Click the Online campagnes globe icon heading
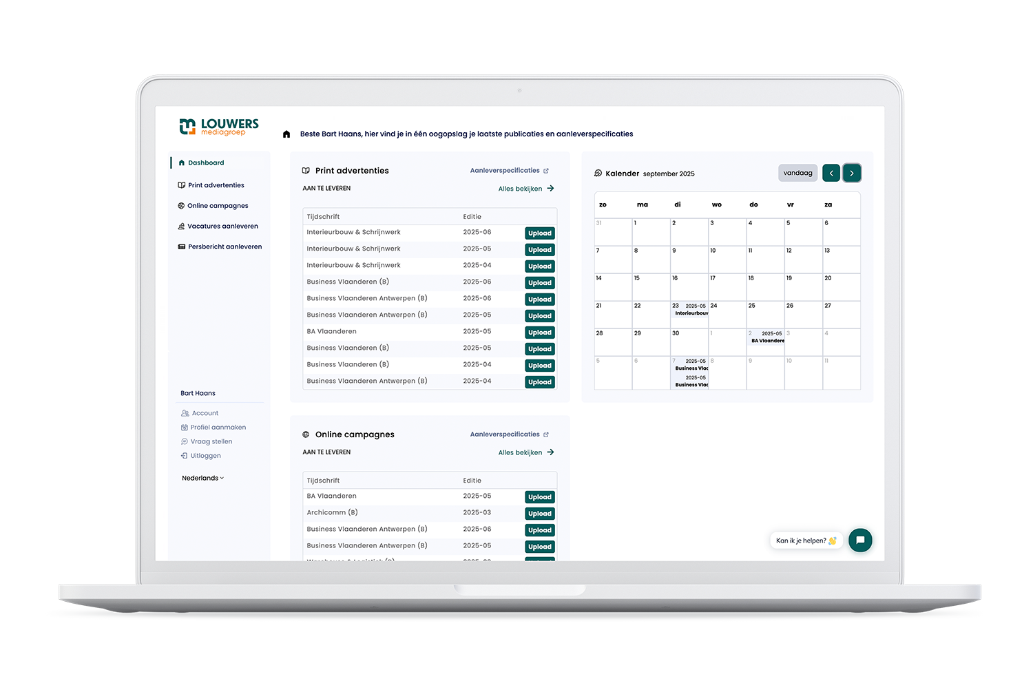 (306, 434)
